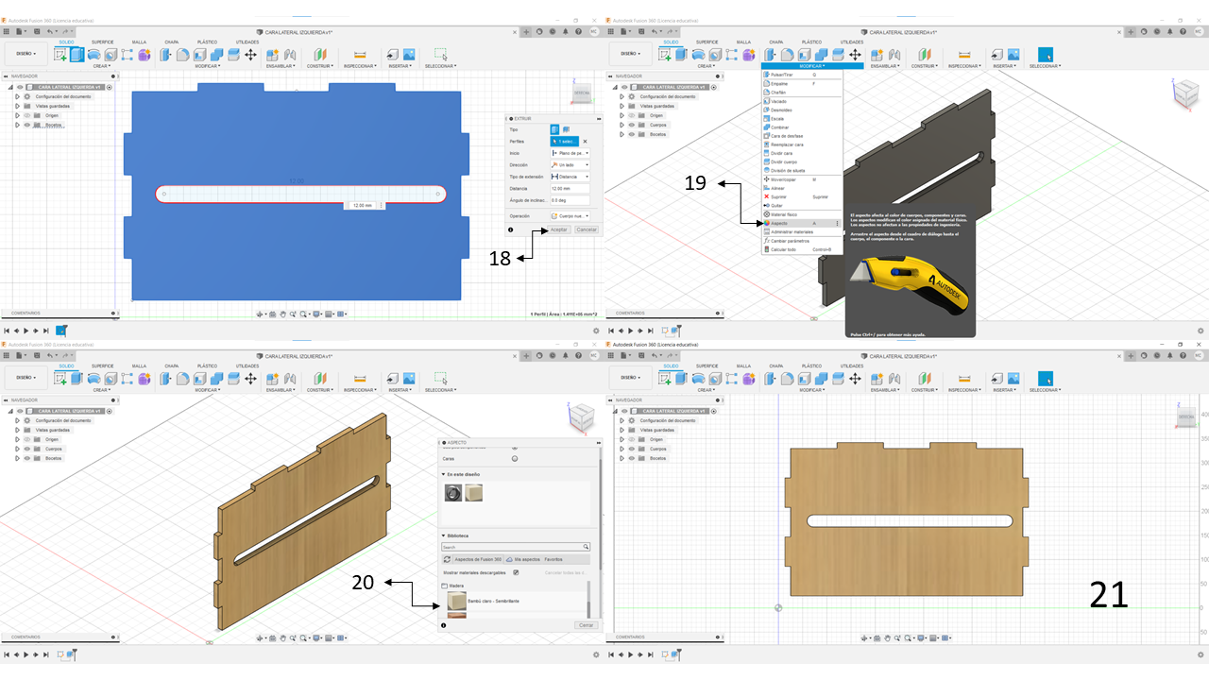Click Offset Plane icon in Aspecto-dialog window
Screen dimensions: 1209x680
(x=319, y=379)
